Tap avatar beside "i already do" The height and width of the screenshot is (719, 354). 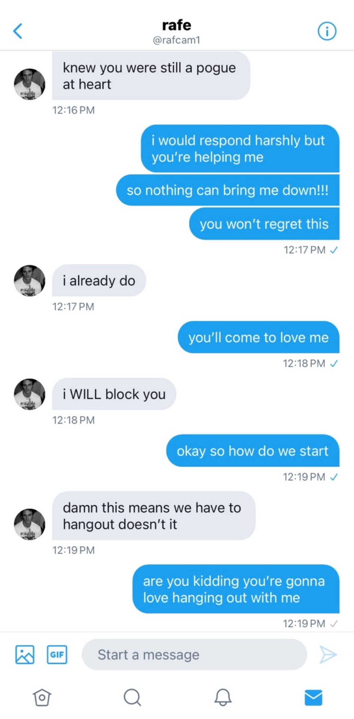pyautogui.click(x=30, y=281)
